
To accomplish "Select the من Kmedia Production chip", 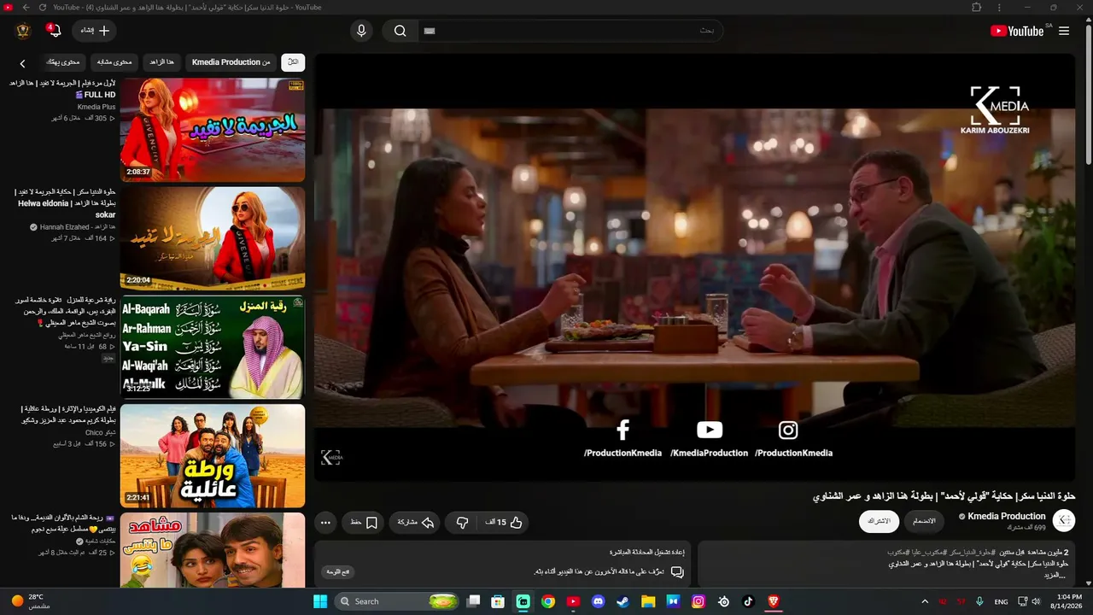I will click(231, 62).
